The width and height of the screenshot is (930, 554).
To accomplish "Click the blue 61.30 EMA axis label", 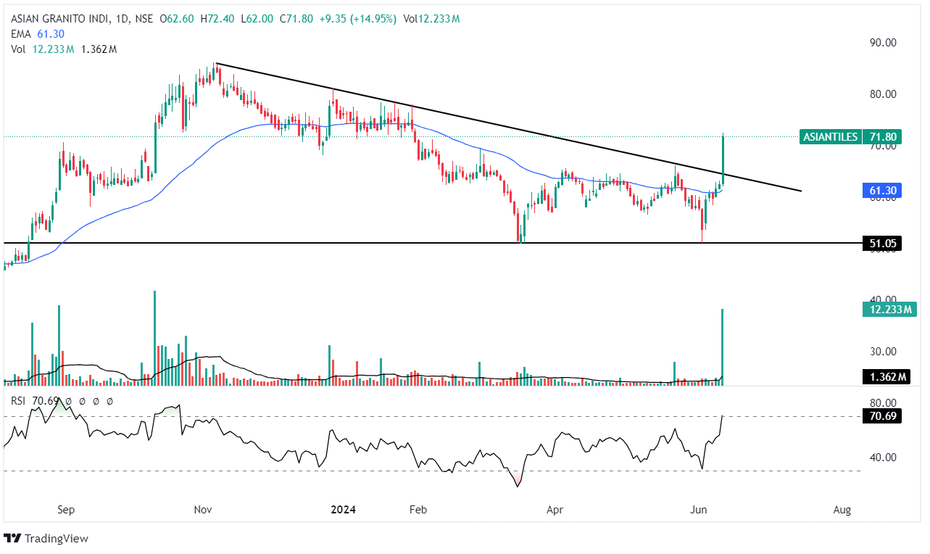I will pos(881,191).
